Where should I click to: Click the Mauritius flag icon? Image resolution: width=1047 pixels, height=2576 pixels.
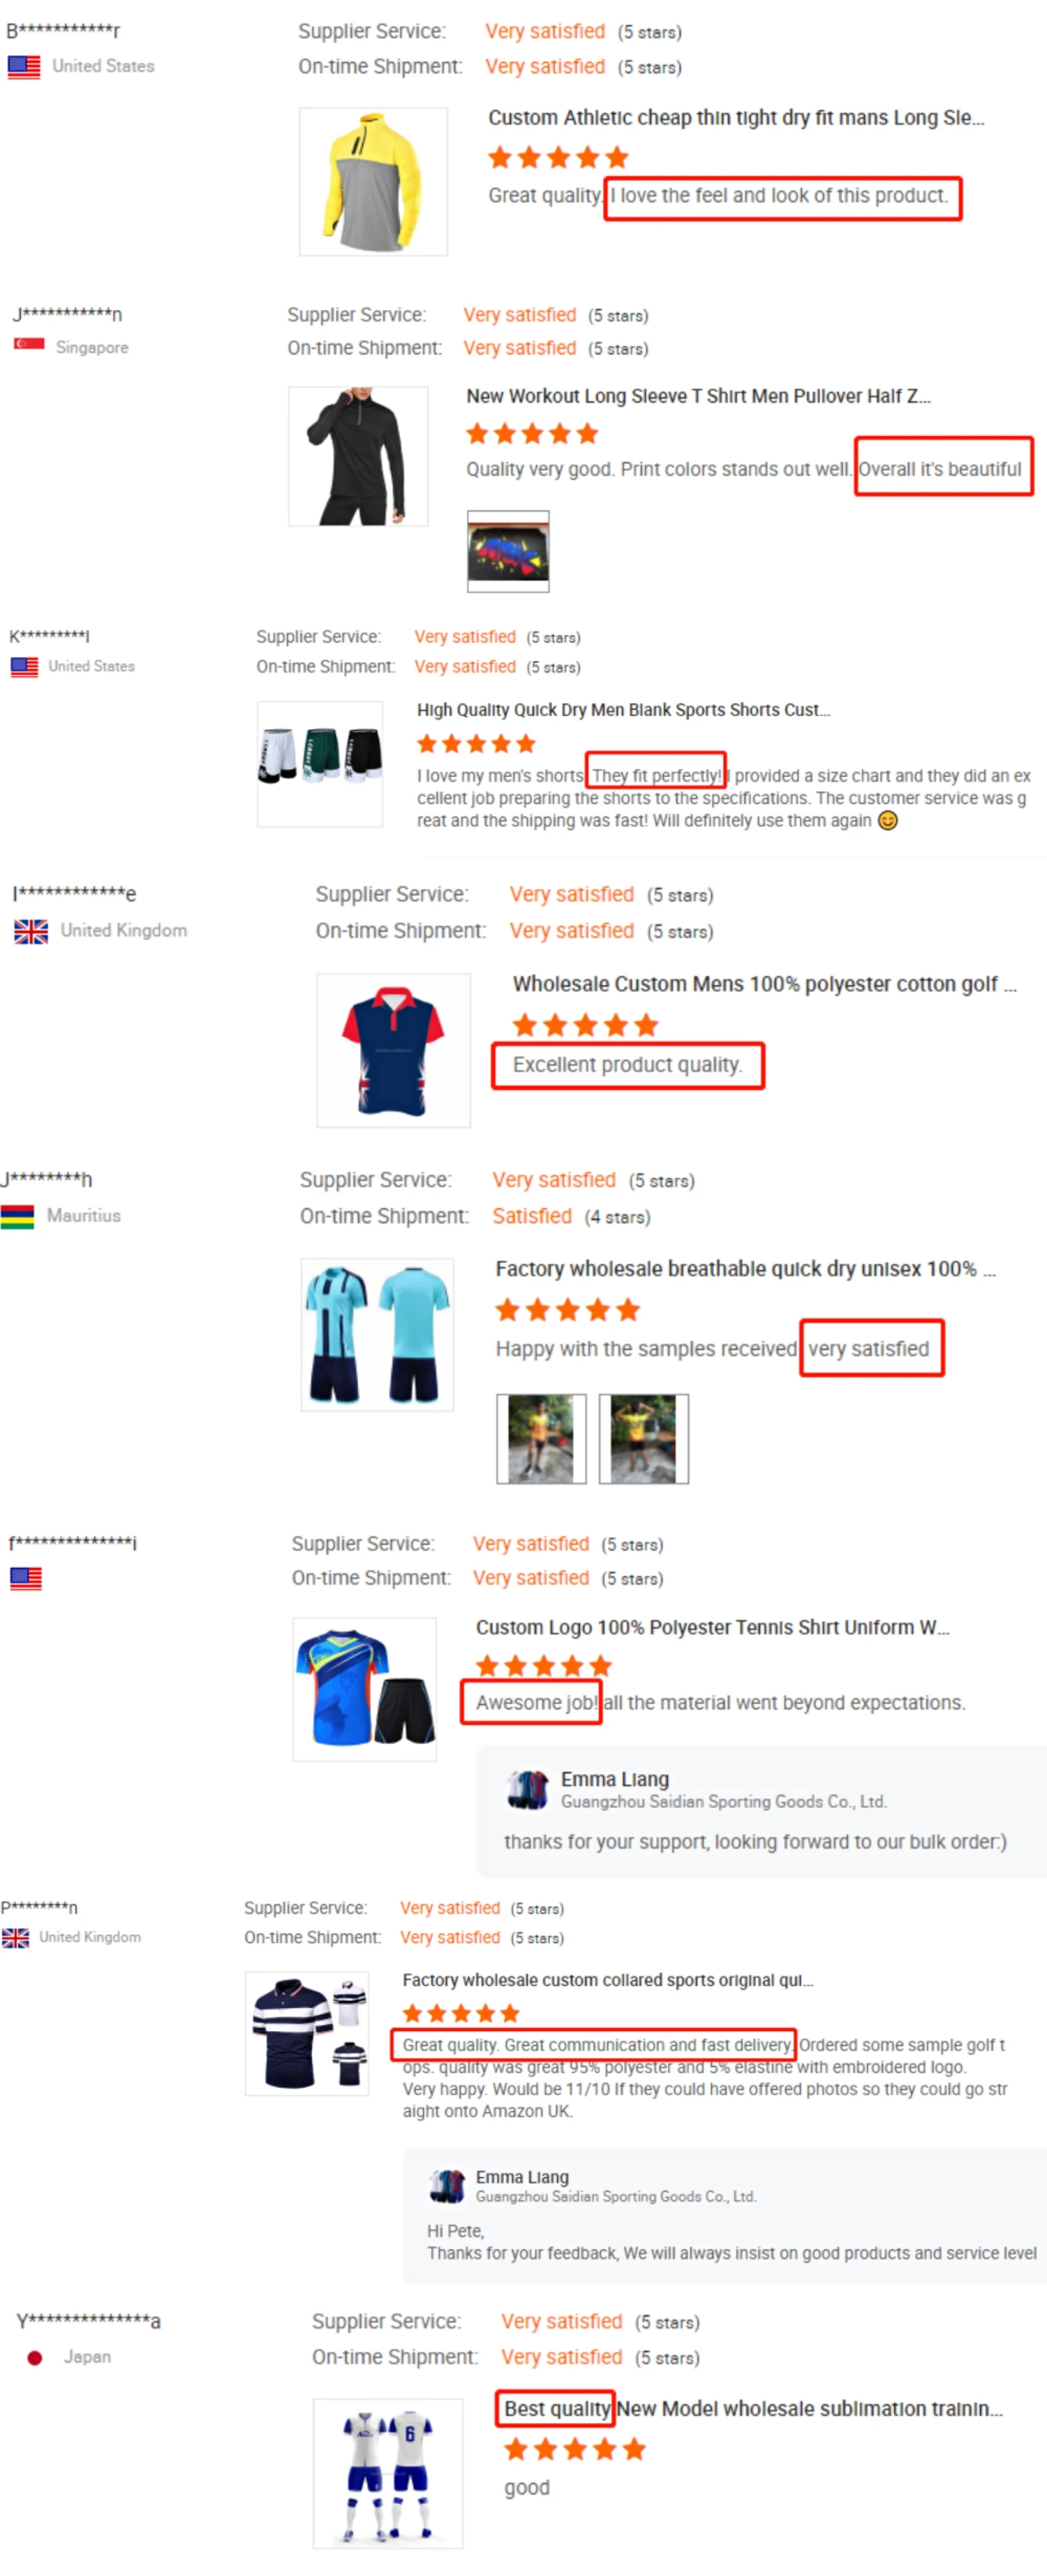pos(17,1217)
